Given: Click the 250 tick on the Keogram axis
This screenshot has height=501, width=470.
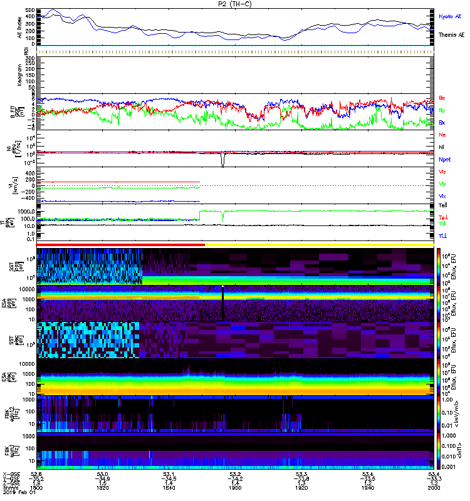Looking at the screenshot, I should pos(30,64).
